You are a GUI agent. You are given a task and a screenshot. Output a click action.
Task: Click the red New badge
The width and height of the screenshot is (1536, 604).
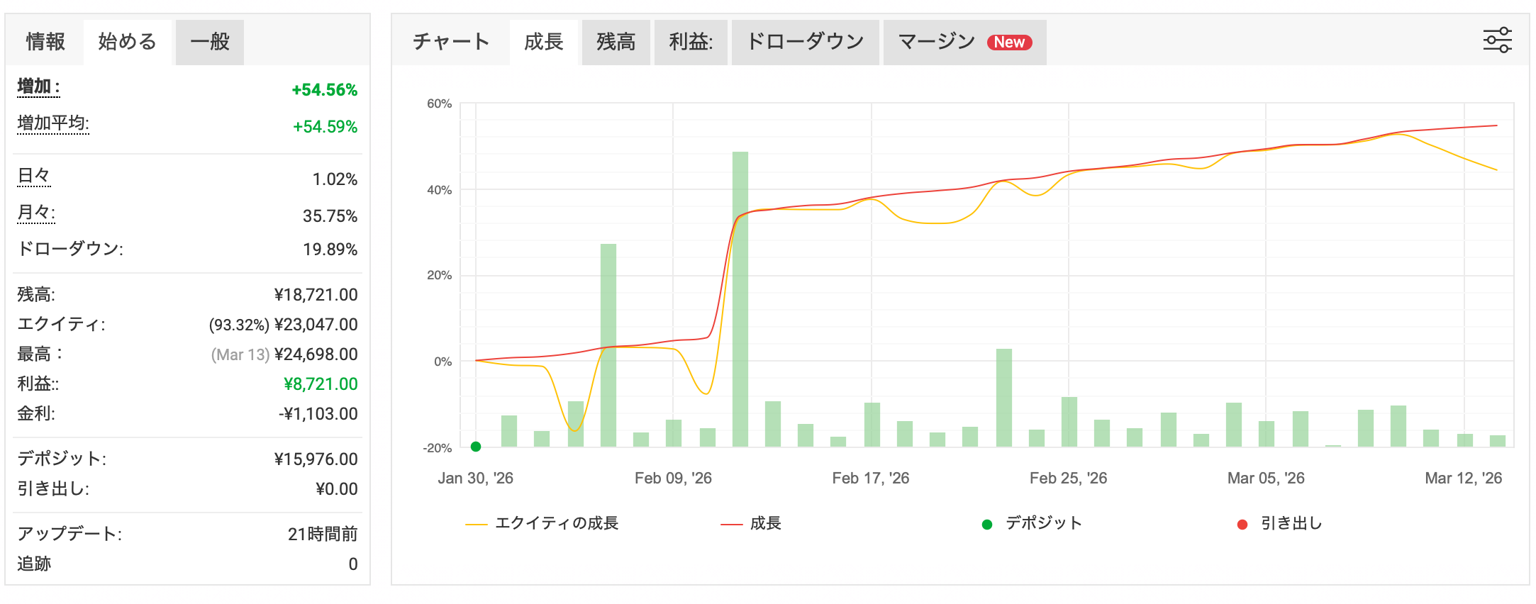[1010, 42]
